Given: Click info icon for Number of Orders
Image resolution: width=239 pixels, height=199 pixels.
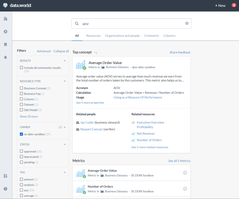Looking at the screenshot, I should click(x=185, y=189).
